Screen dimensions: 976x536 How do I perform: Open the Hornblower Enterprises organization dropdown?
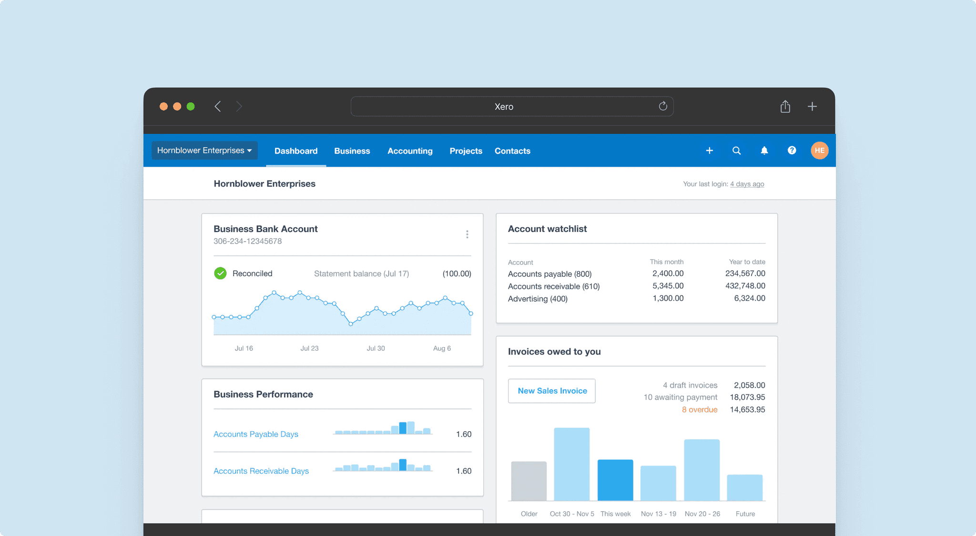click(x=204, y=150)
